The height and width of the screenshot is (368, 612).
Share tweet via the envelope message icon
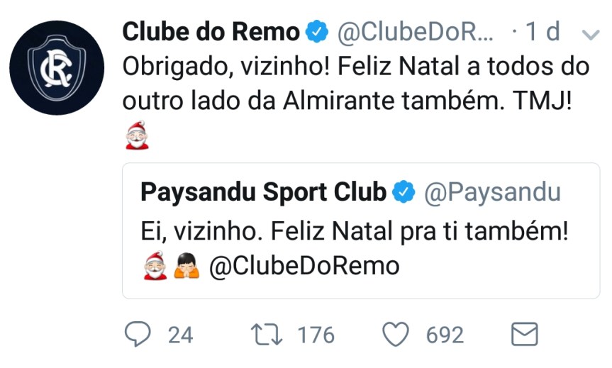coord(525,334)
